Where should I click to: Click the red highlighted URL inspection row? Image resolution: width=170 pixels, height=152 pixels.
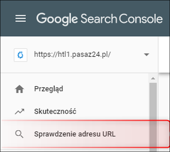[x=84, y=134]
